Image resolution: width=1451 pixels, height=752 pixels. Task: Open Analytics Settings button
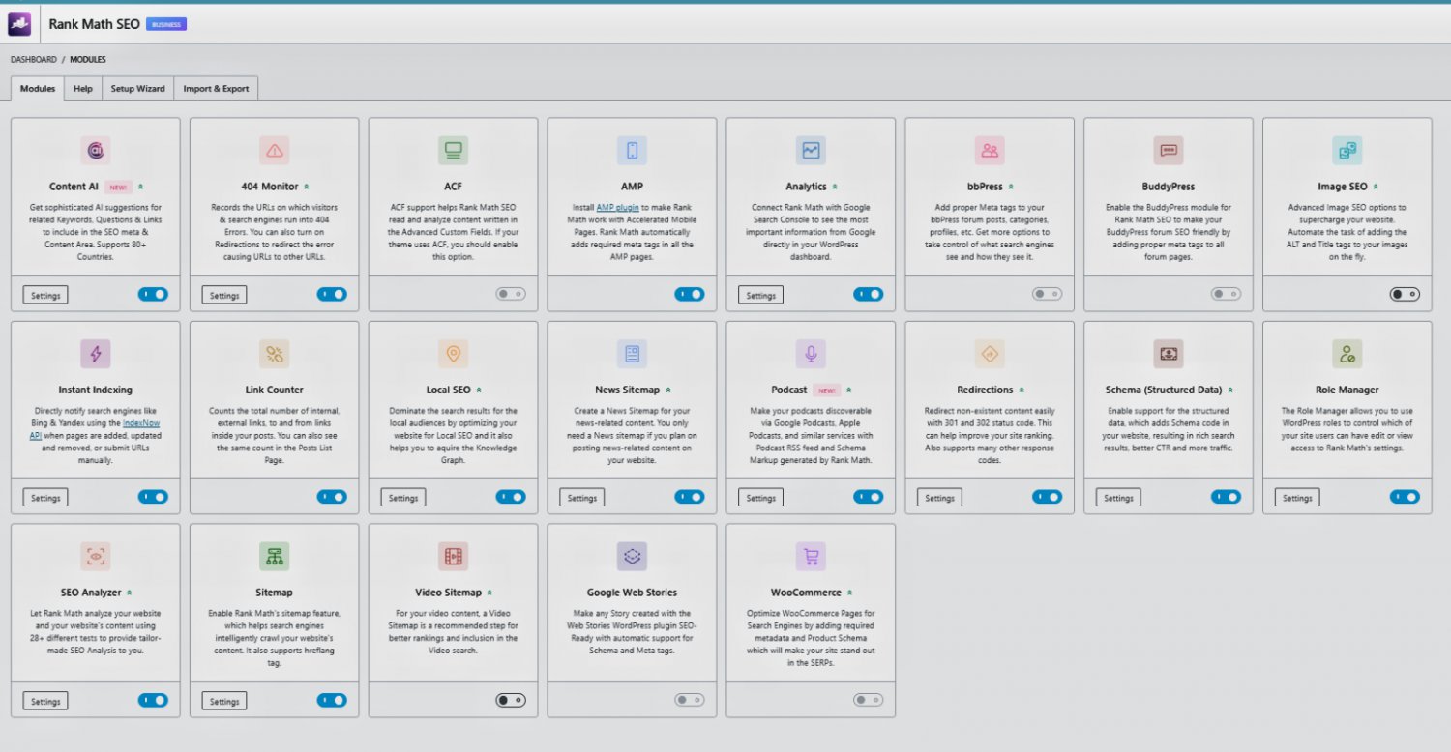(x=760, y=295)
